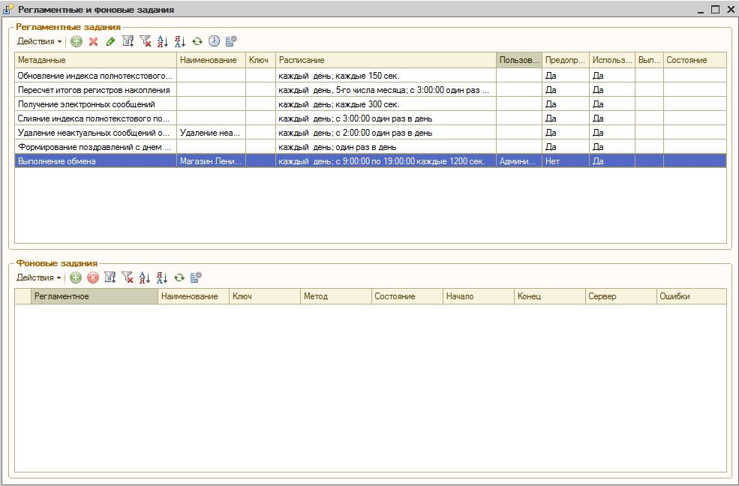
Task: Open list settings icon in background jobs toolbar
Action: tap(196, 277)
